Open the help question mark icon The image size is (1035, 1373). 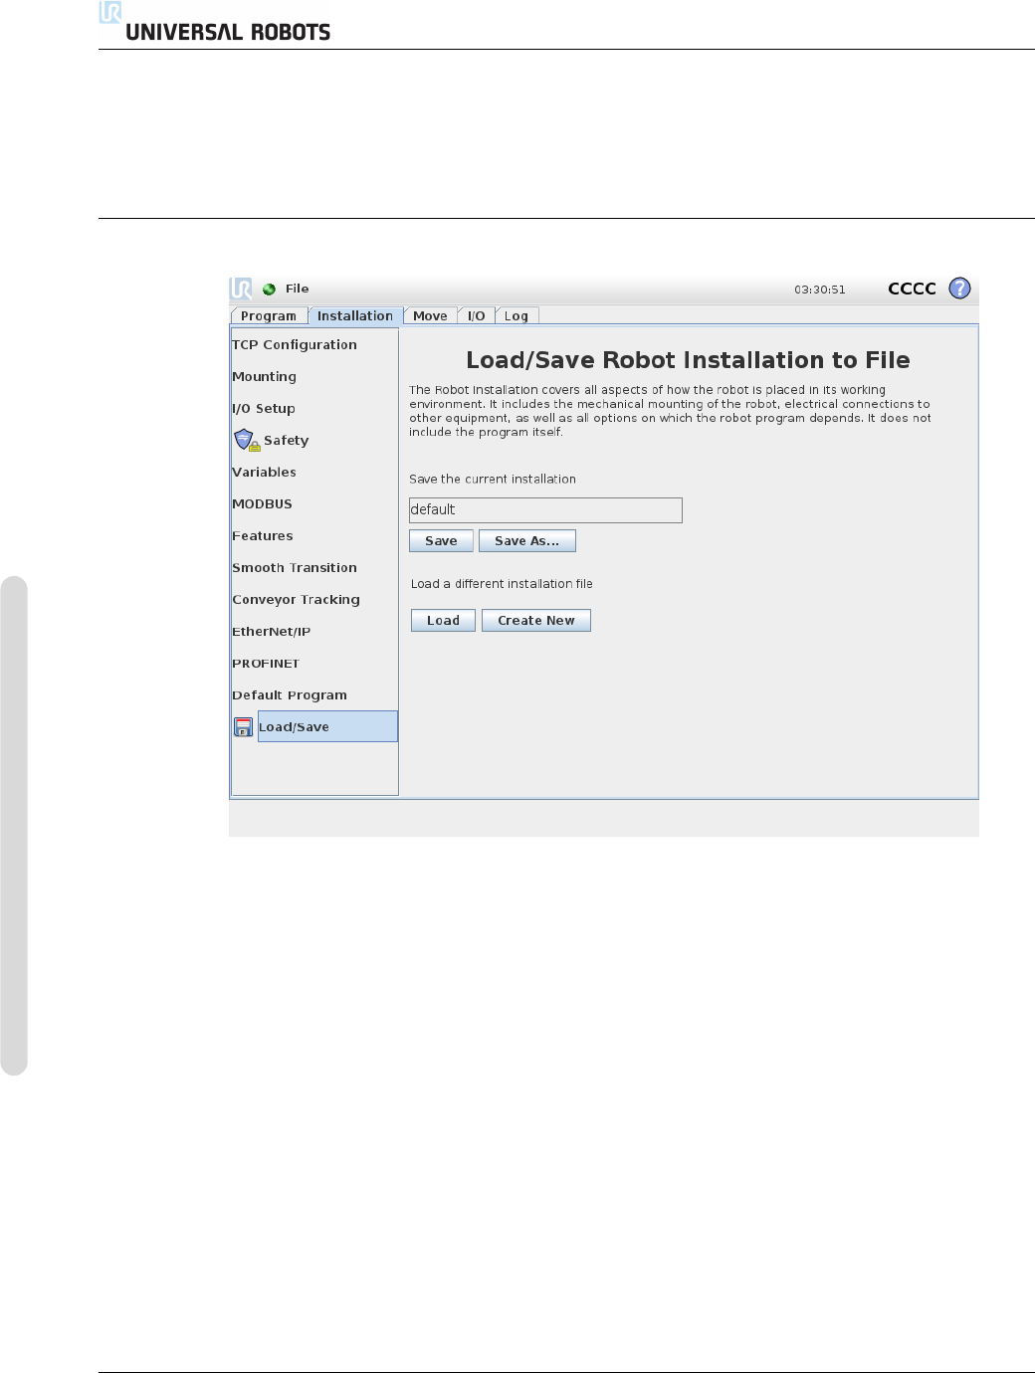(959, 289)
